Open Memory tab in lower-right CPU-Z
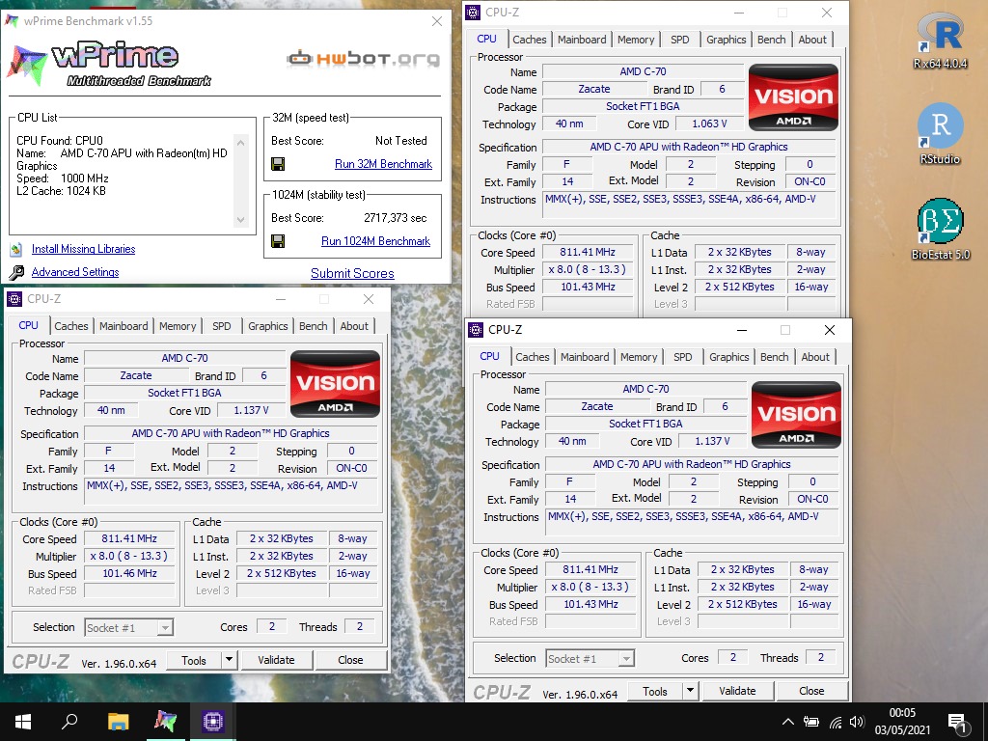The width and height of the screenshot is (988, 741). (x=639, y=357)
